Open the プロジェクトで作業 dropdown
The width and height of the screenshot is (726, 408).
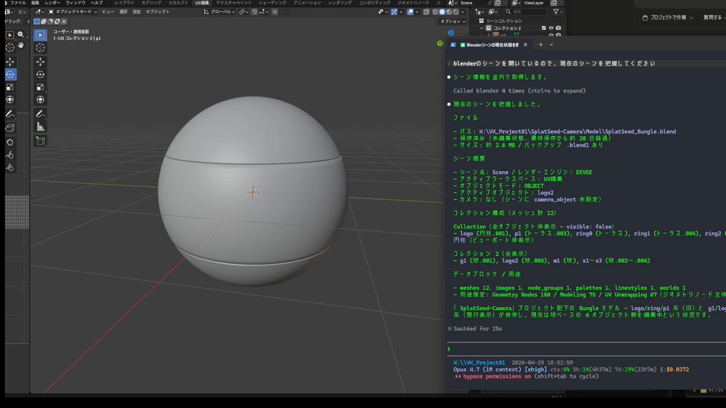[x=669, y=18]
